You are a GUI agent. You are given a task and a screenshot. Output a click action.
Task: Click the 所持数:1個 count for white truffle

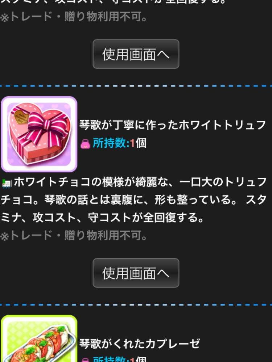coord(119,143)
